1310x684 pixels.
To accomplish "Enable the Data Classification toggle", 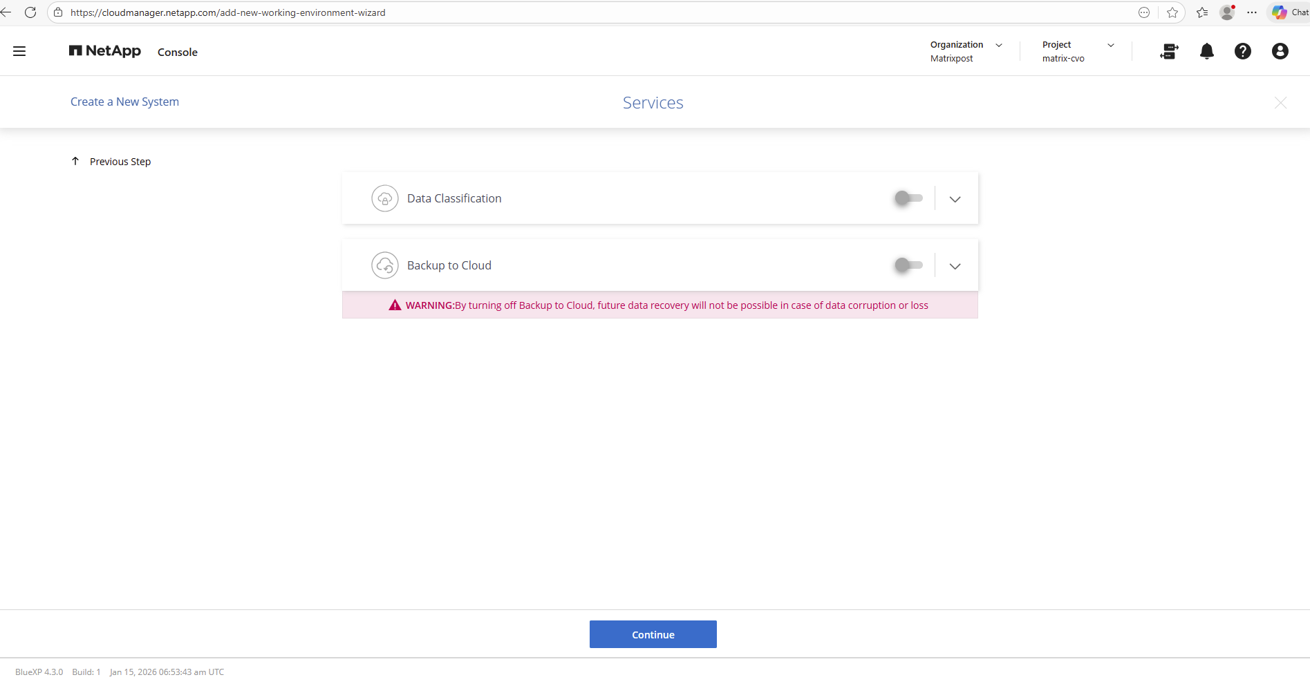I will 908,198.
